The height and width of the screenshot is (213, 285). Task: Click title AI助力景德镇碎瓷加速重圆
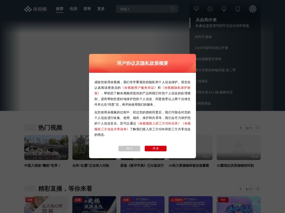(x=189, y=165)
